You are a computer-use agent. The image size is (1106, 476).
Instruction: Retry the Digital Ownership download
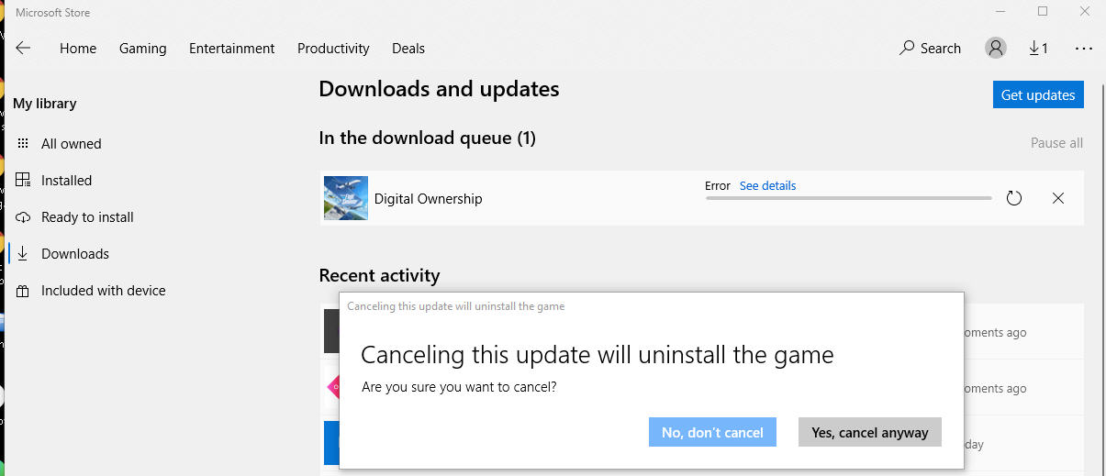(x=1014, y=198)
